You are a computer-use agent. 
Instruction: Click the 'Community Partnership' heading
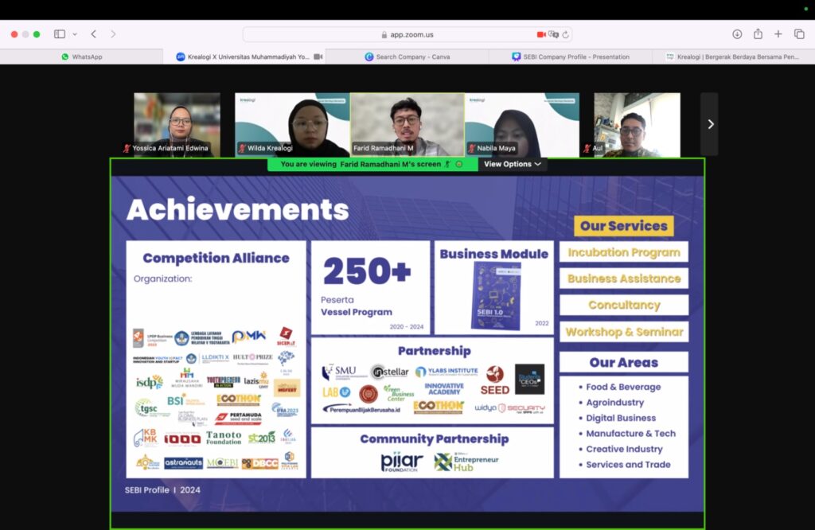(435, 439)
